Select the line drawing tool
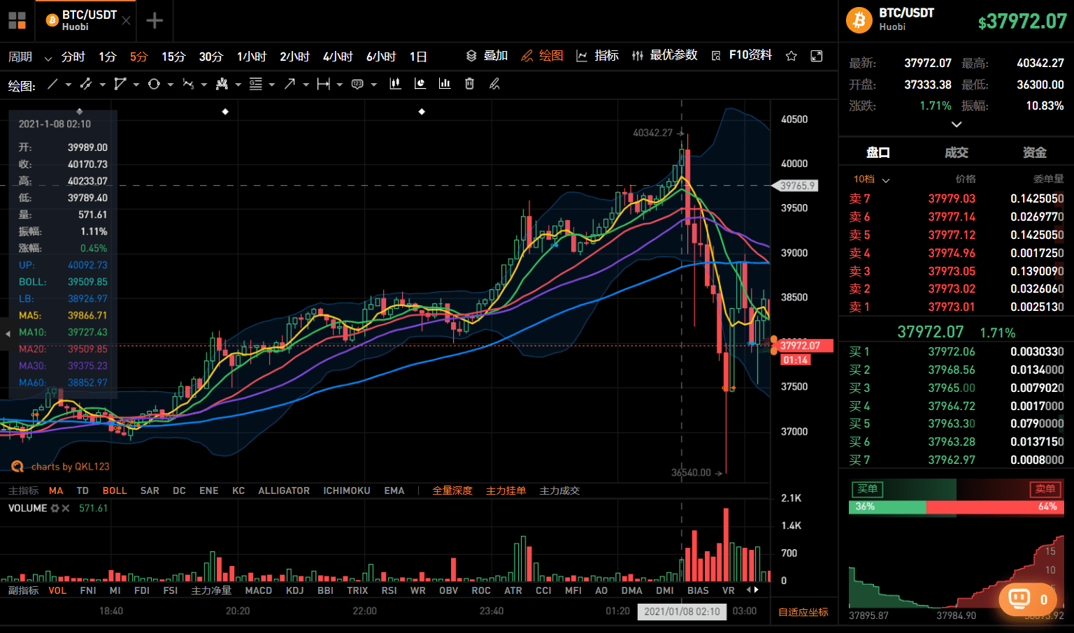 click(52, 85)
